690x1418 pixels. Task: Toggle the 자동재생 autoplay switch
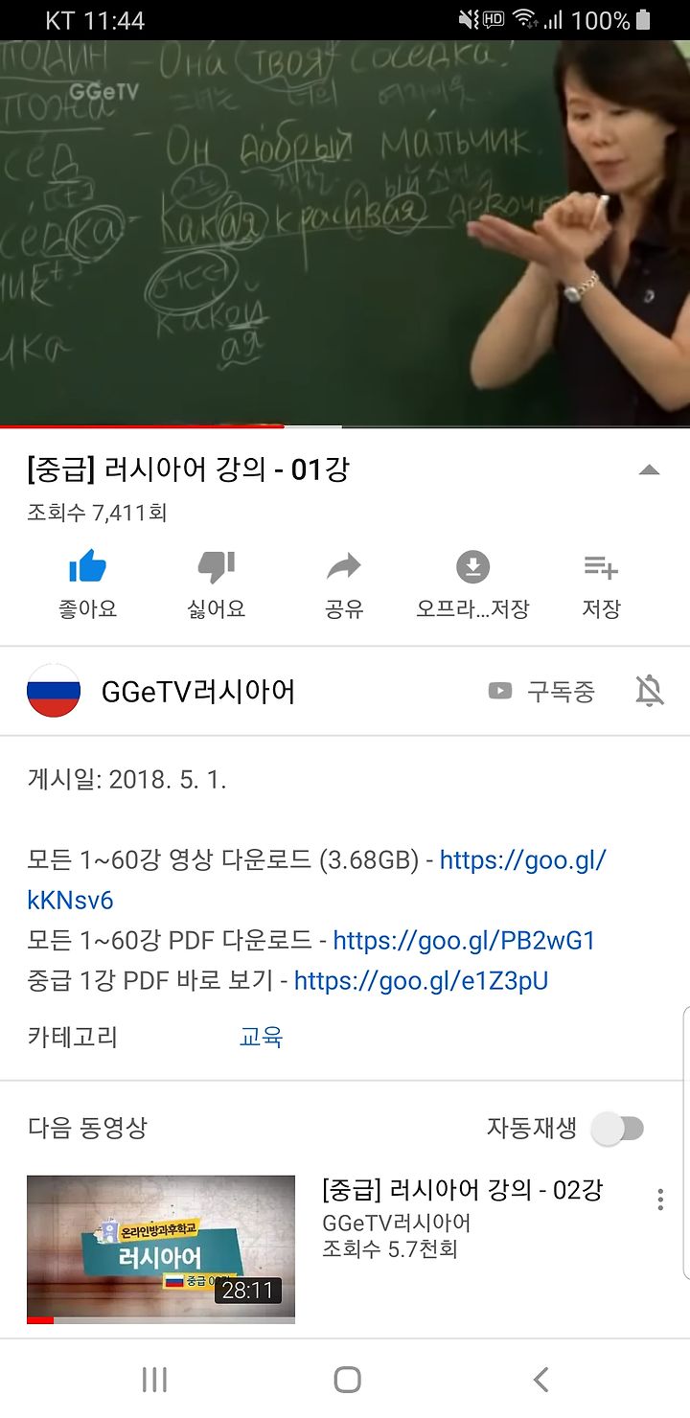618,1129
